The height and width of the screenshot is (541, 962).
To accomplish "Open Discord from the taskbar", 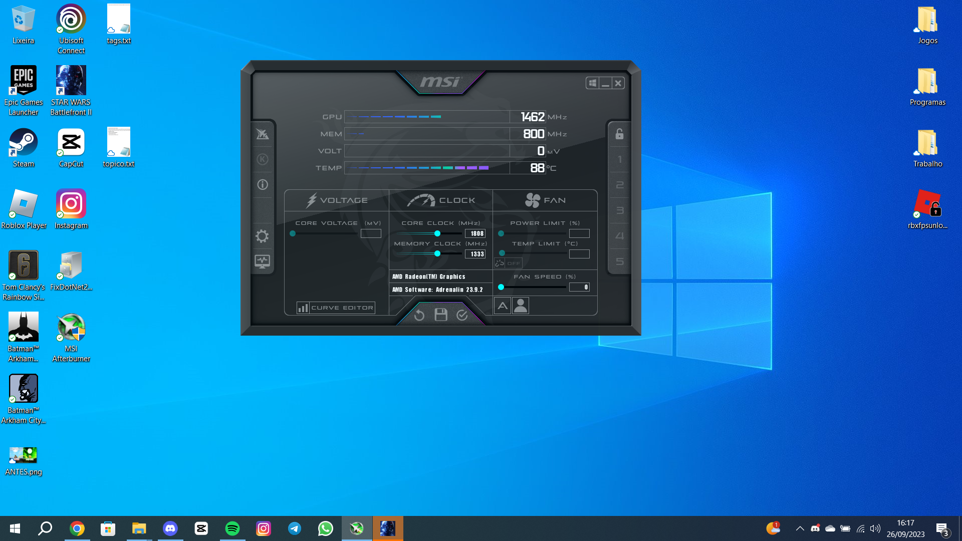I will pyautogui.click(x=170, y=528).
